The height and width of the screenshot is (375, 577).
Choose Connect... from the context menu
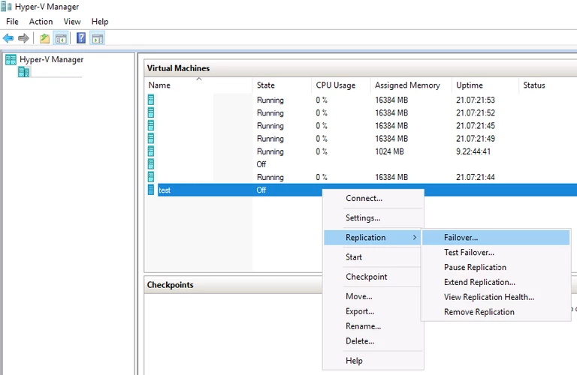[373, 198]
